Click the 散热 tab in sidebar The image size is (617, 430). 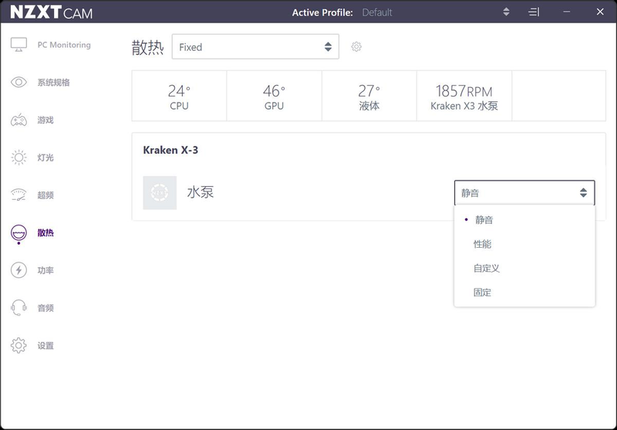[45, 233]
